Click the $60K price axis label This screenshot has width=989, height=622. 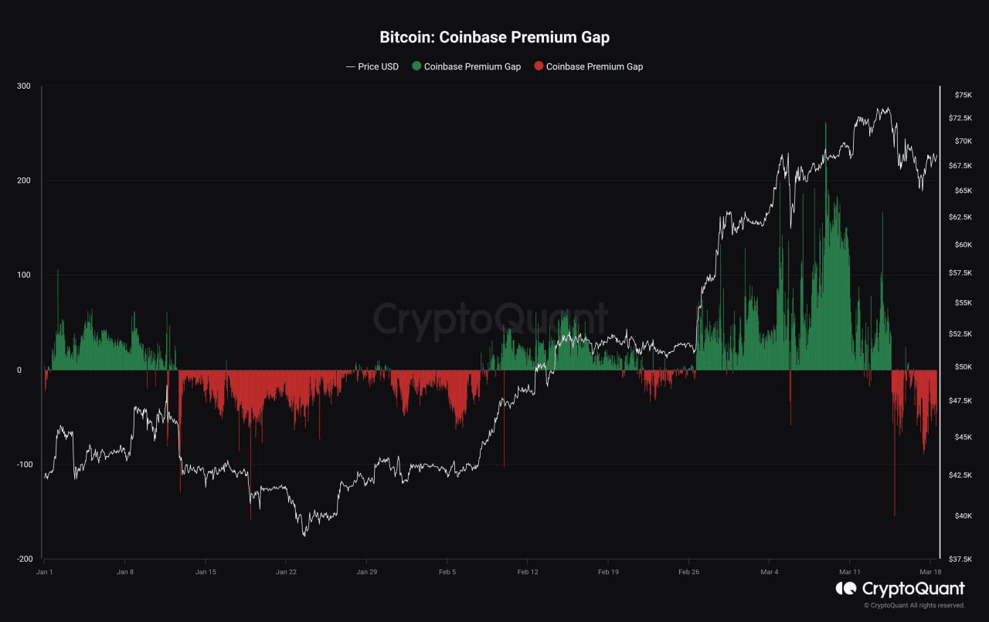(964, 245)
